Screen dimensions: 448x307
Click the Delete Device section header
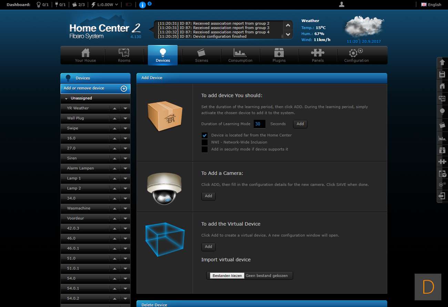point(262,304)
